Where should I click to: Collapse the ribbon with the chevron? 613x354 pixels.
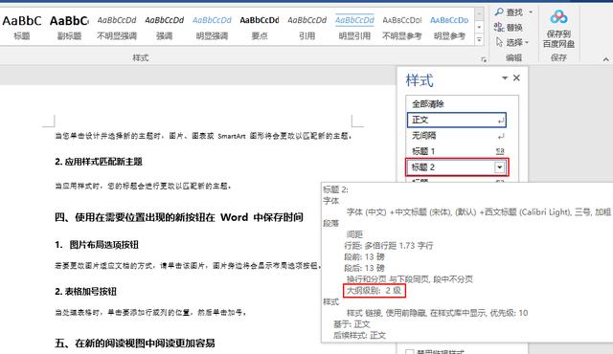(x=605, y=59)
